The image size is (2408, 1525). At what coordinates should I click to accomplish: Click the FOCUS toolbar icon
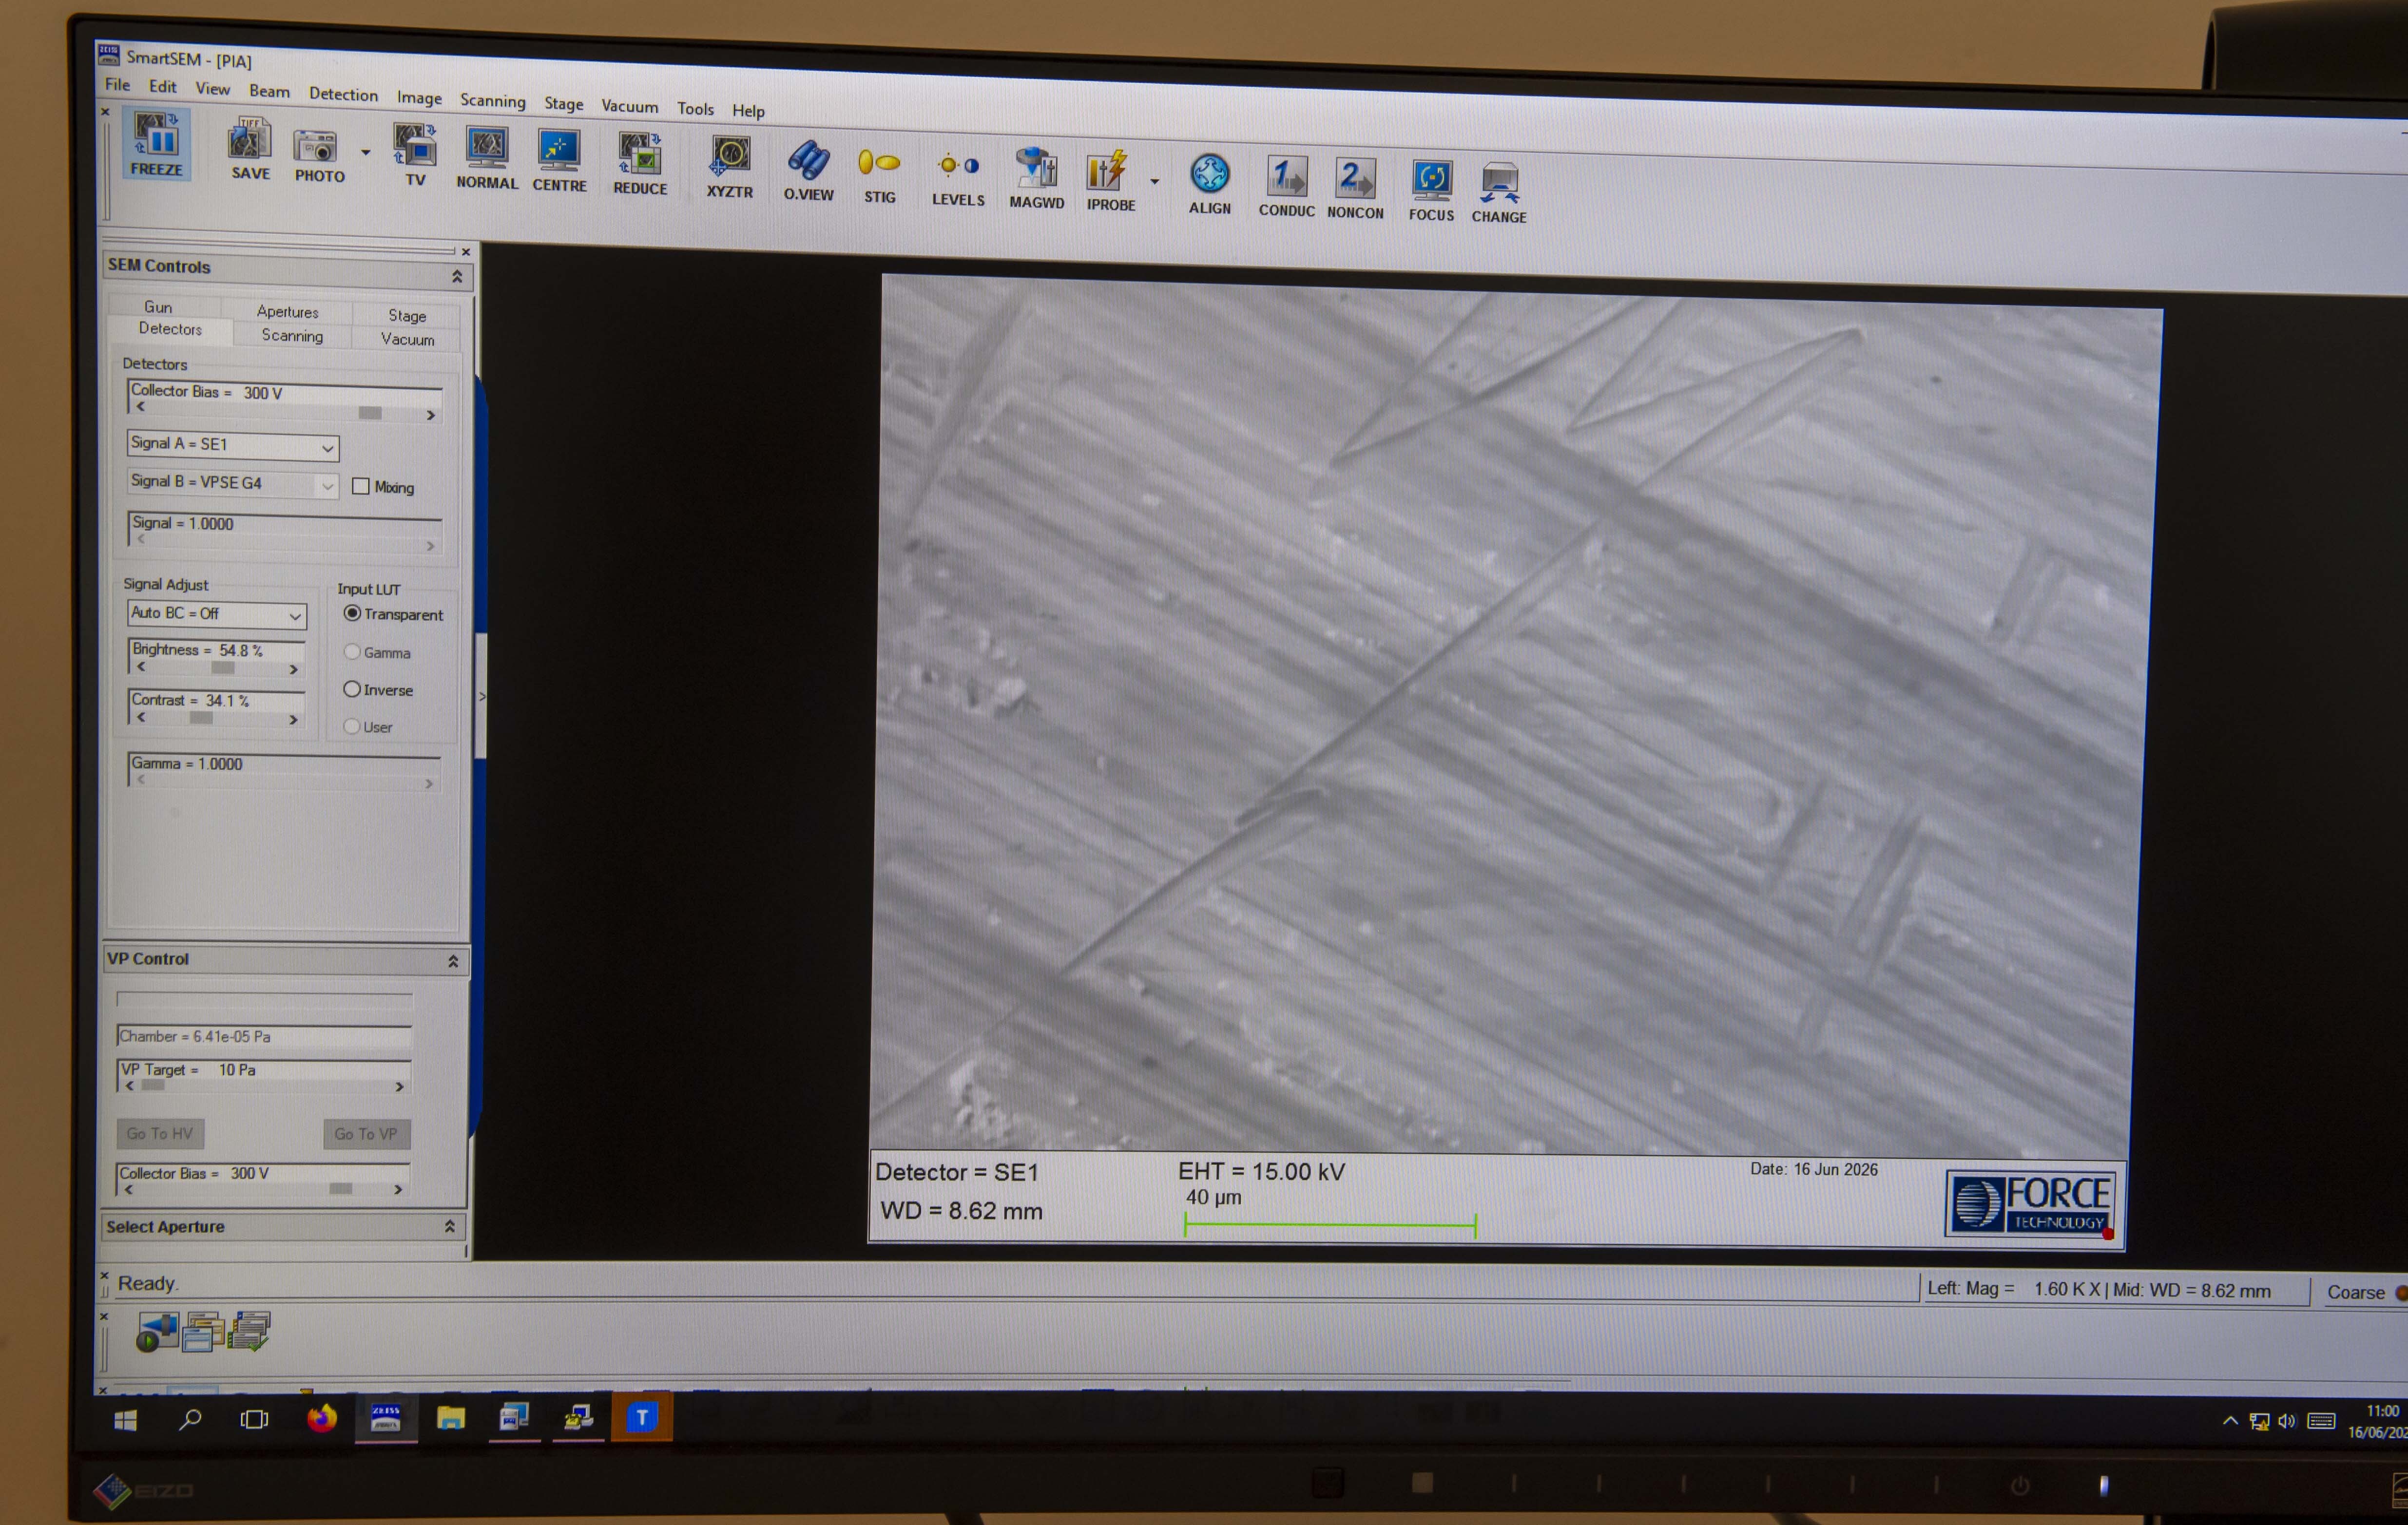click(x=1431, y=190)
